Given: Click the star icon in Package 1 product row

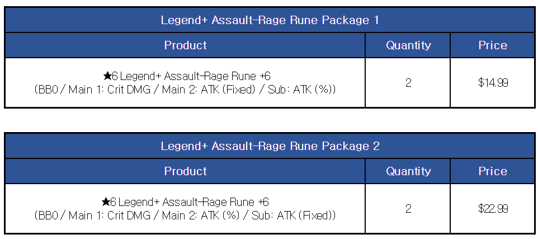Looking at the screenshot, I should click(x=107, y=76).
